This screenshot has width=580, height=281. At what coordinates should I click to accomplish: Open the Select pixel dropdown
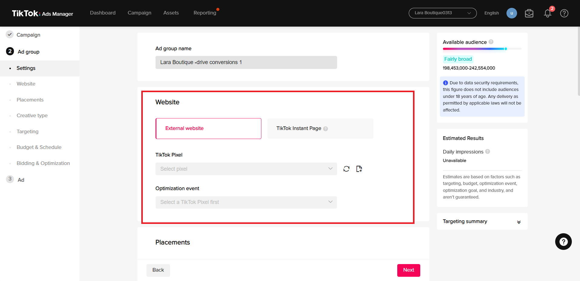click(246, 169)
